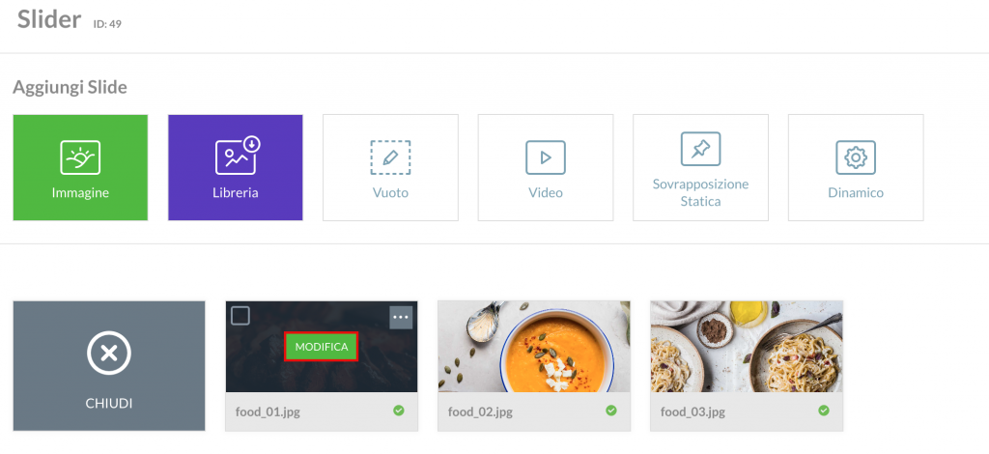Viewport: 989px width, 454px height.
Task: Click green status check on food_01.jpg
Action: point(399,411)
